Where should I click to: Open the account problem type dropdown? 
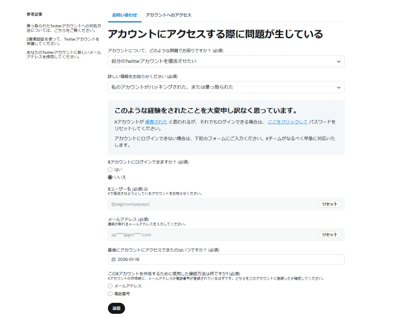pos(226,61)
